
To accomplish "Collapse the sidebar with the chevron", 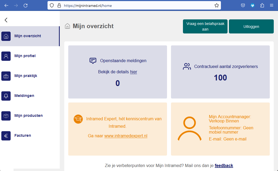I will 6,20.
